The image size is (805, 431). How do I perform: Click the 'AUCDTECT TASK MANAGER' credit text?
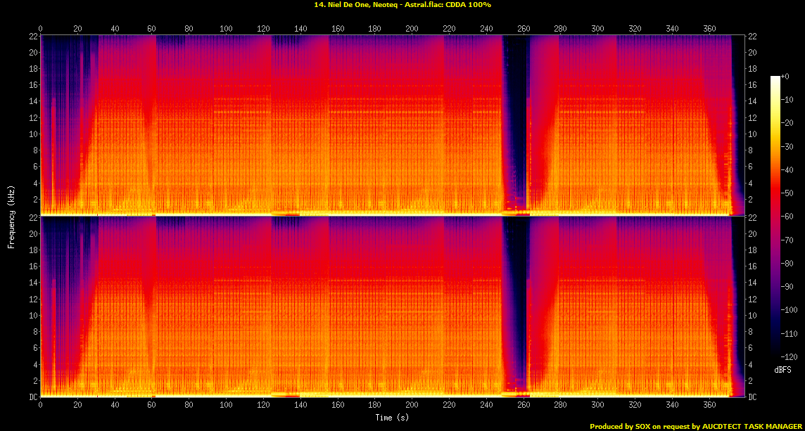coord(753,425)
